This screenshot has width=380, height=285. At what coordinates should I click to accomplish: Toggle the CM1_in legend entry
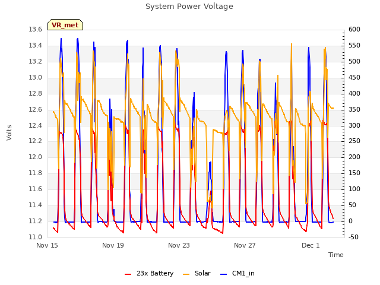(x=237, y=273)
